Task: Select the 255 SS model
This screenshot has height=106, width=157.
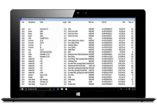Action: (x=42, y=43)
